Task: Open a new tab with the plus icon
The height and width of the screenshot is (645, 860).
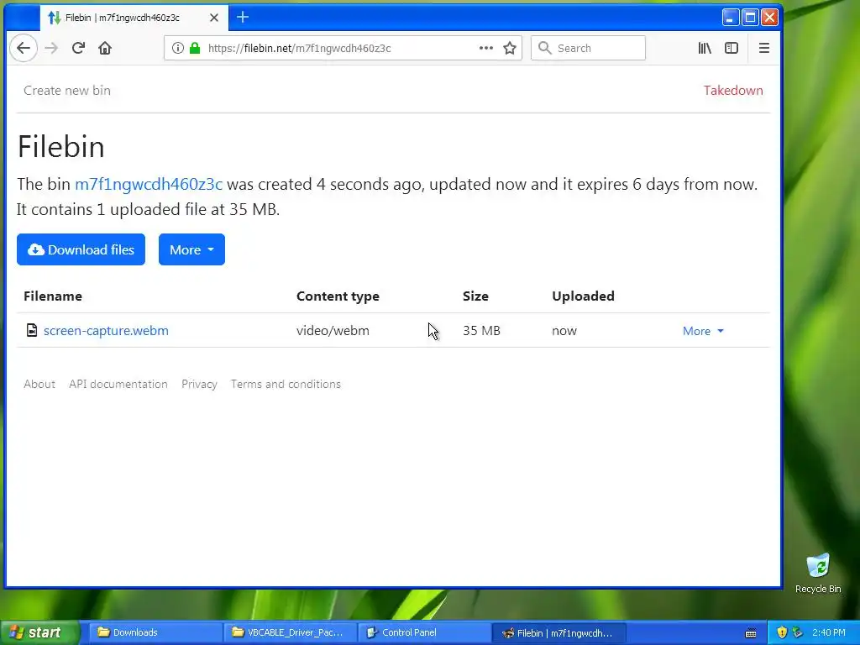Action: [x=243, y=18]
